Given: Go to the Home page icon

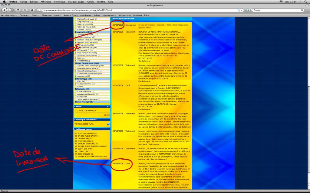Looking at the screenshot, I should (32, 10).
